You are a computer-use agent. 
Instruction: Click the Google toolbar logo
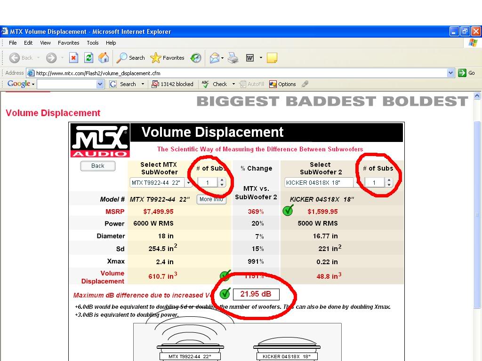(x=19, y=84)
